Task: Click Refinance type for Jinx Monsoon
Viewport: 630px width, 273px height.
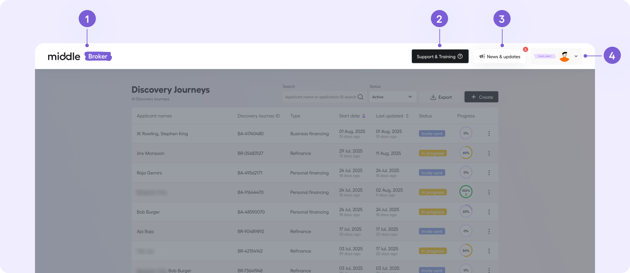Action: point(301,153)
